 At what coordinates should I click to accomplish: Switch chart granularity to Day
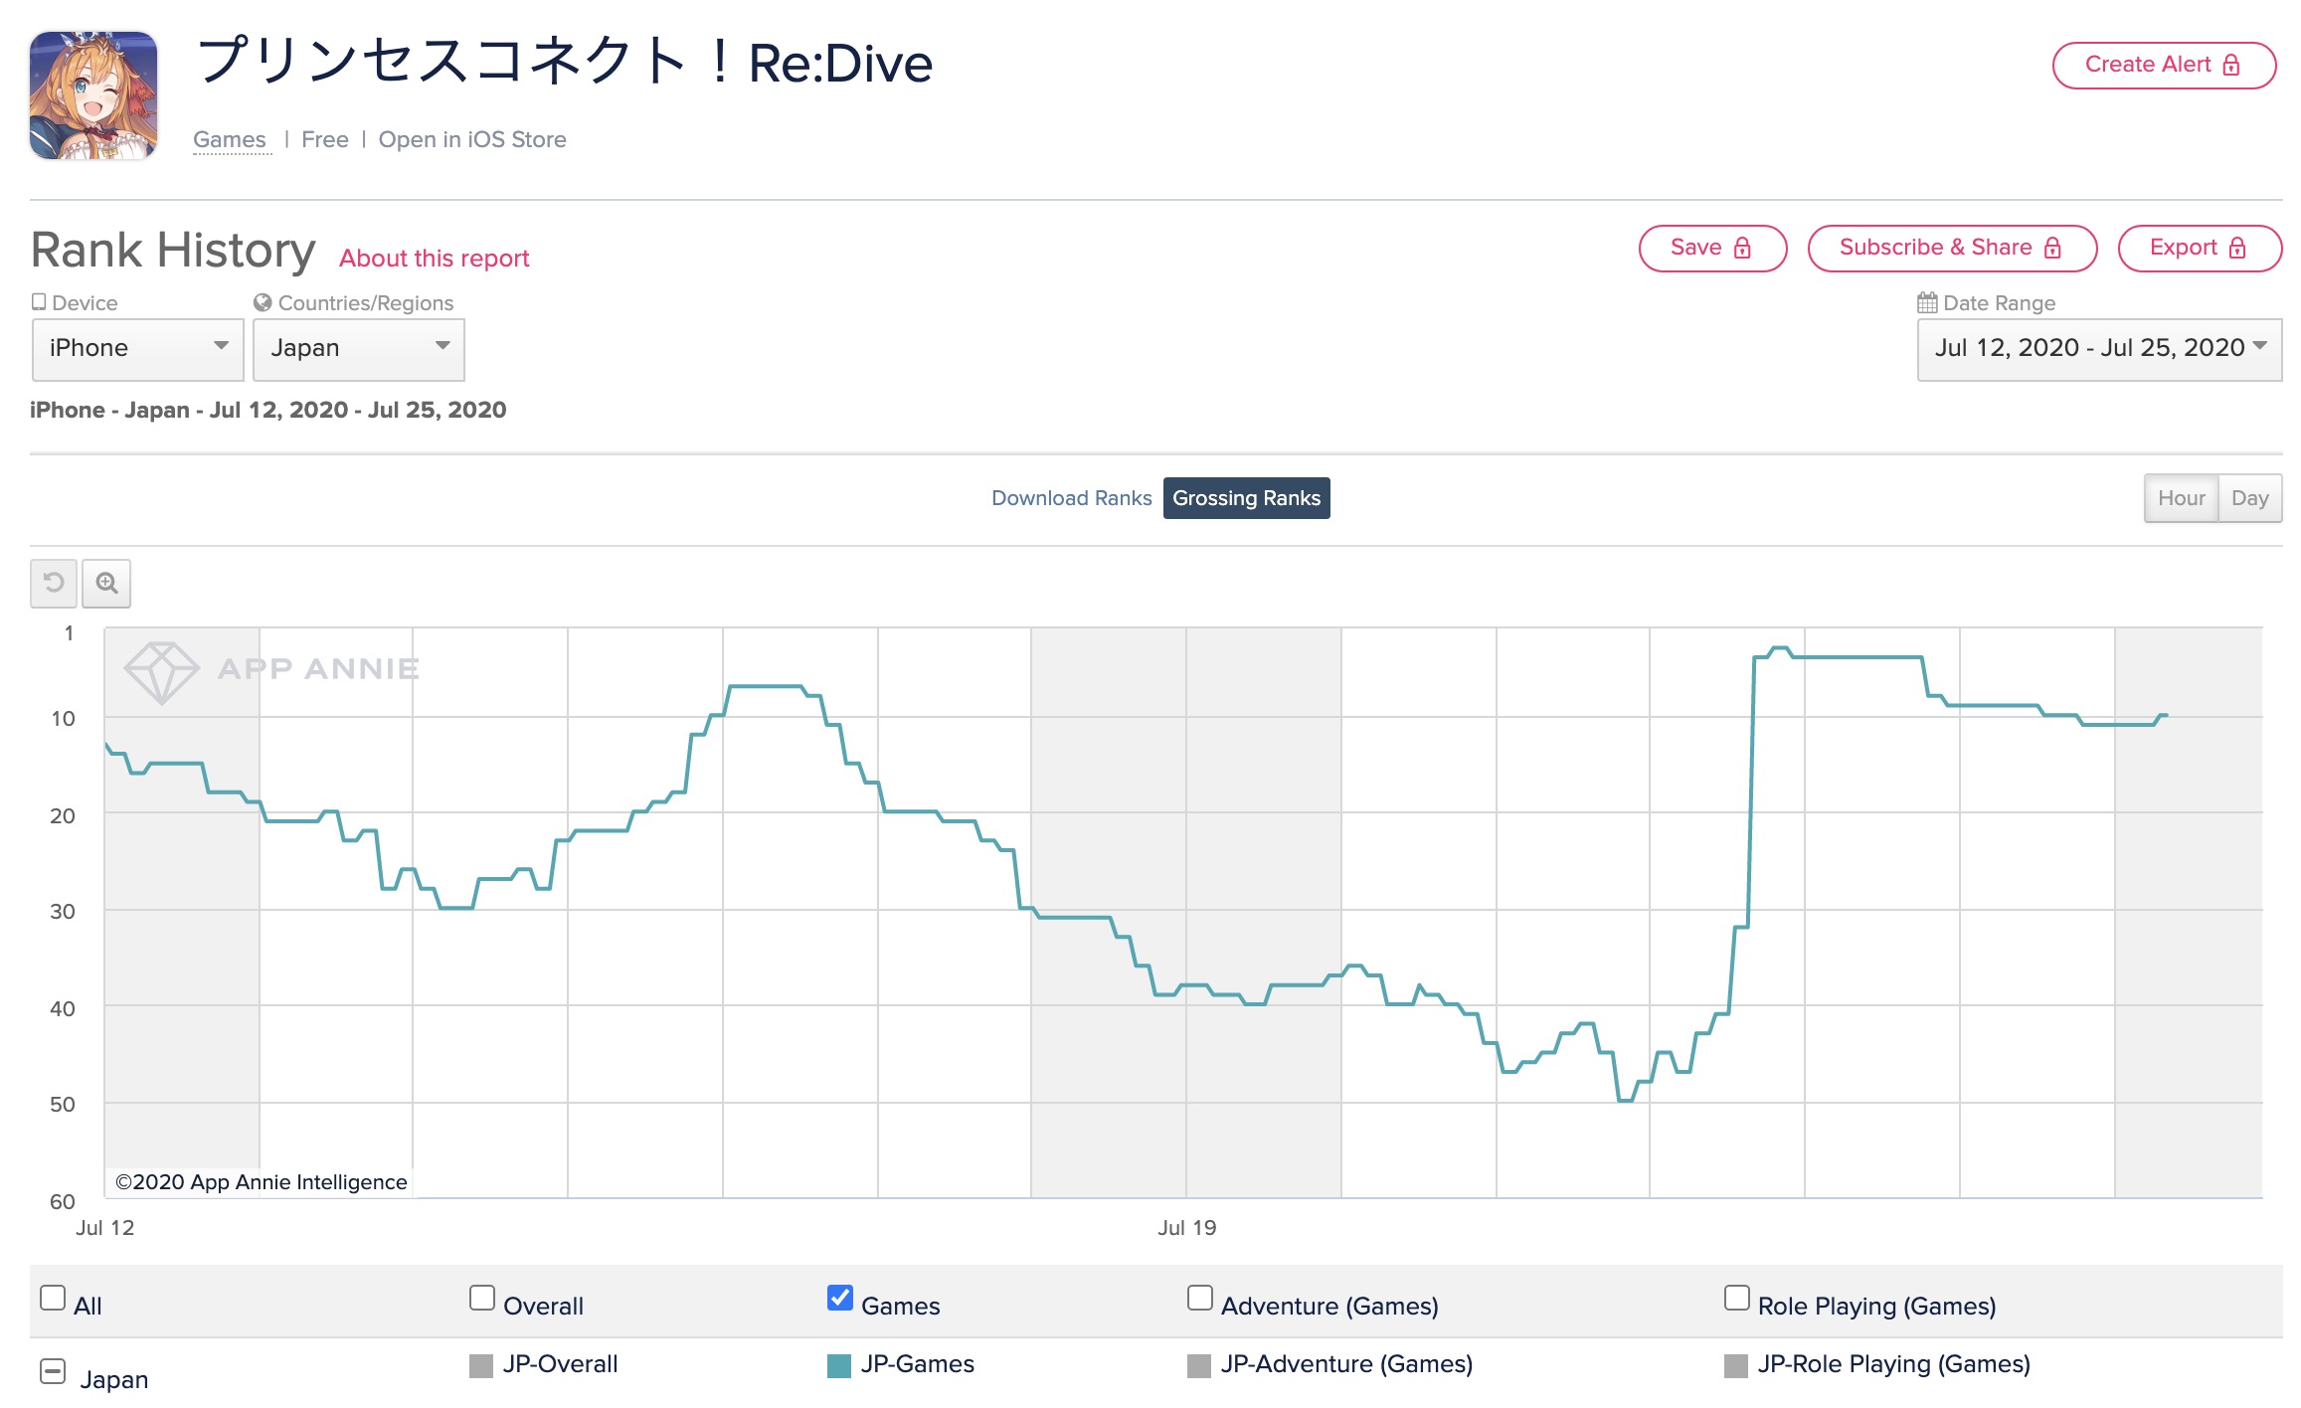[2250, 498]
